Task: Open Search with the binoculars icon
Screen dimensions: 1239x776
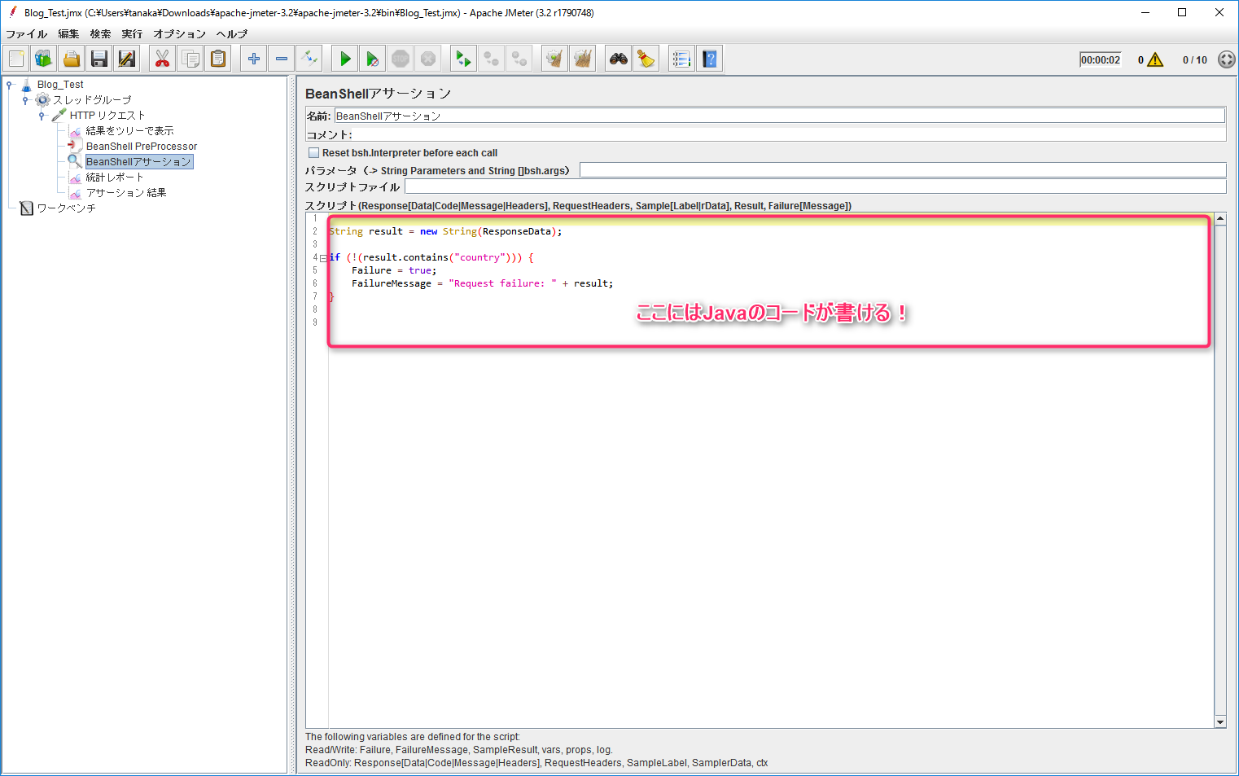Action: [x=619, y=59]
